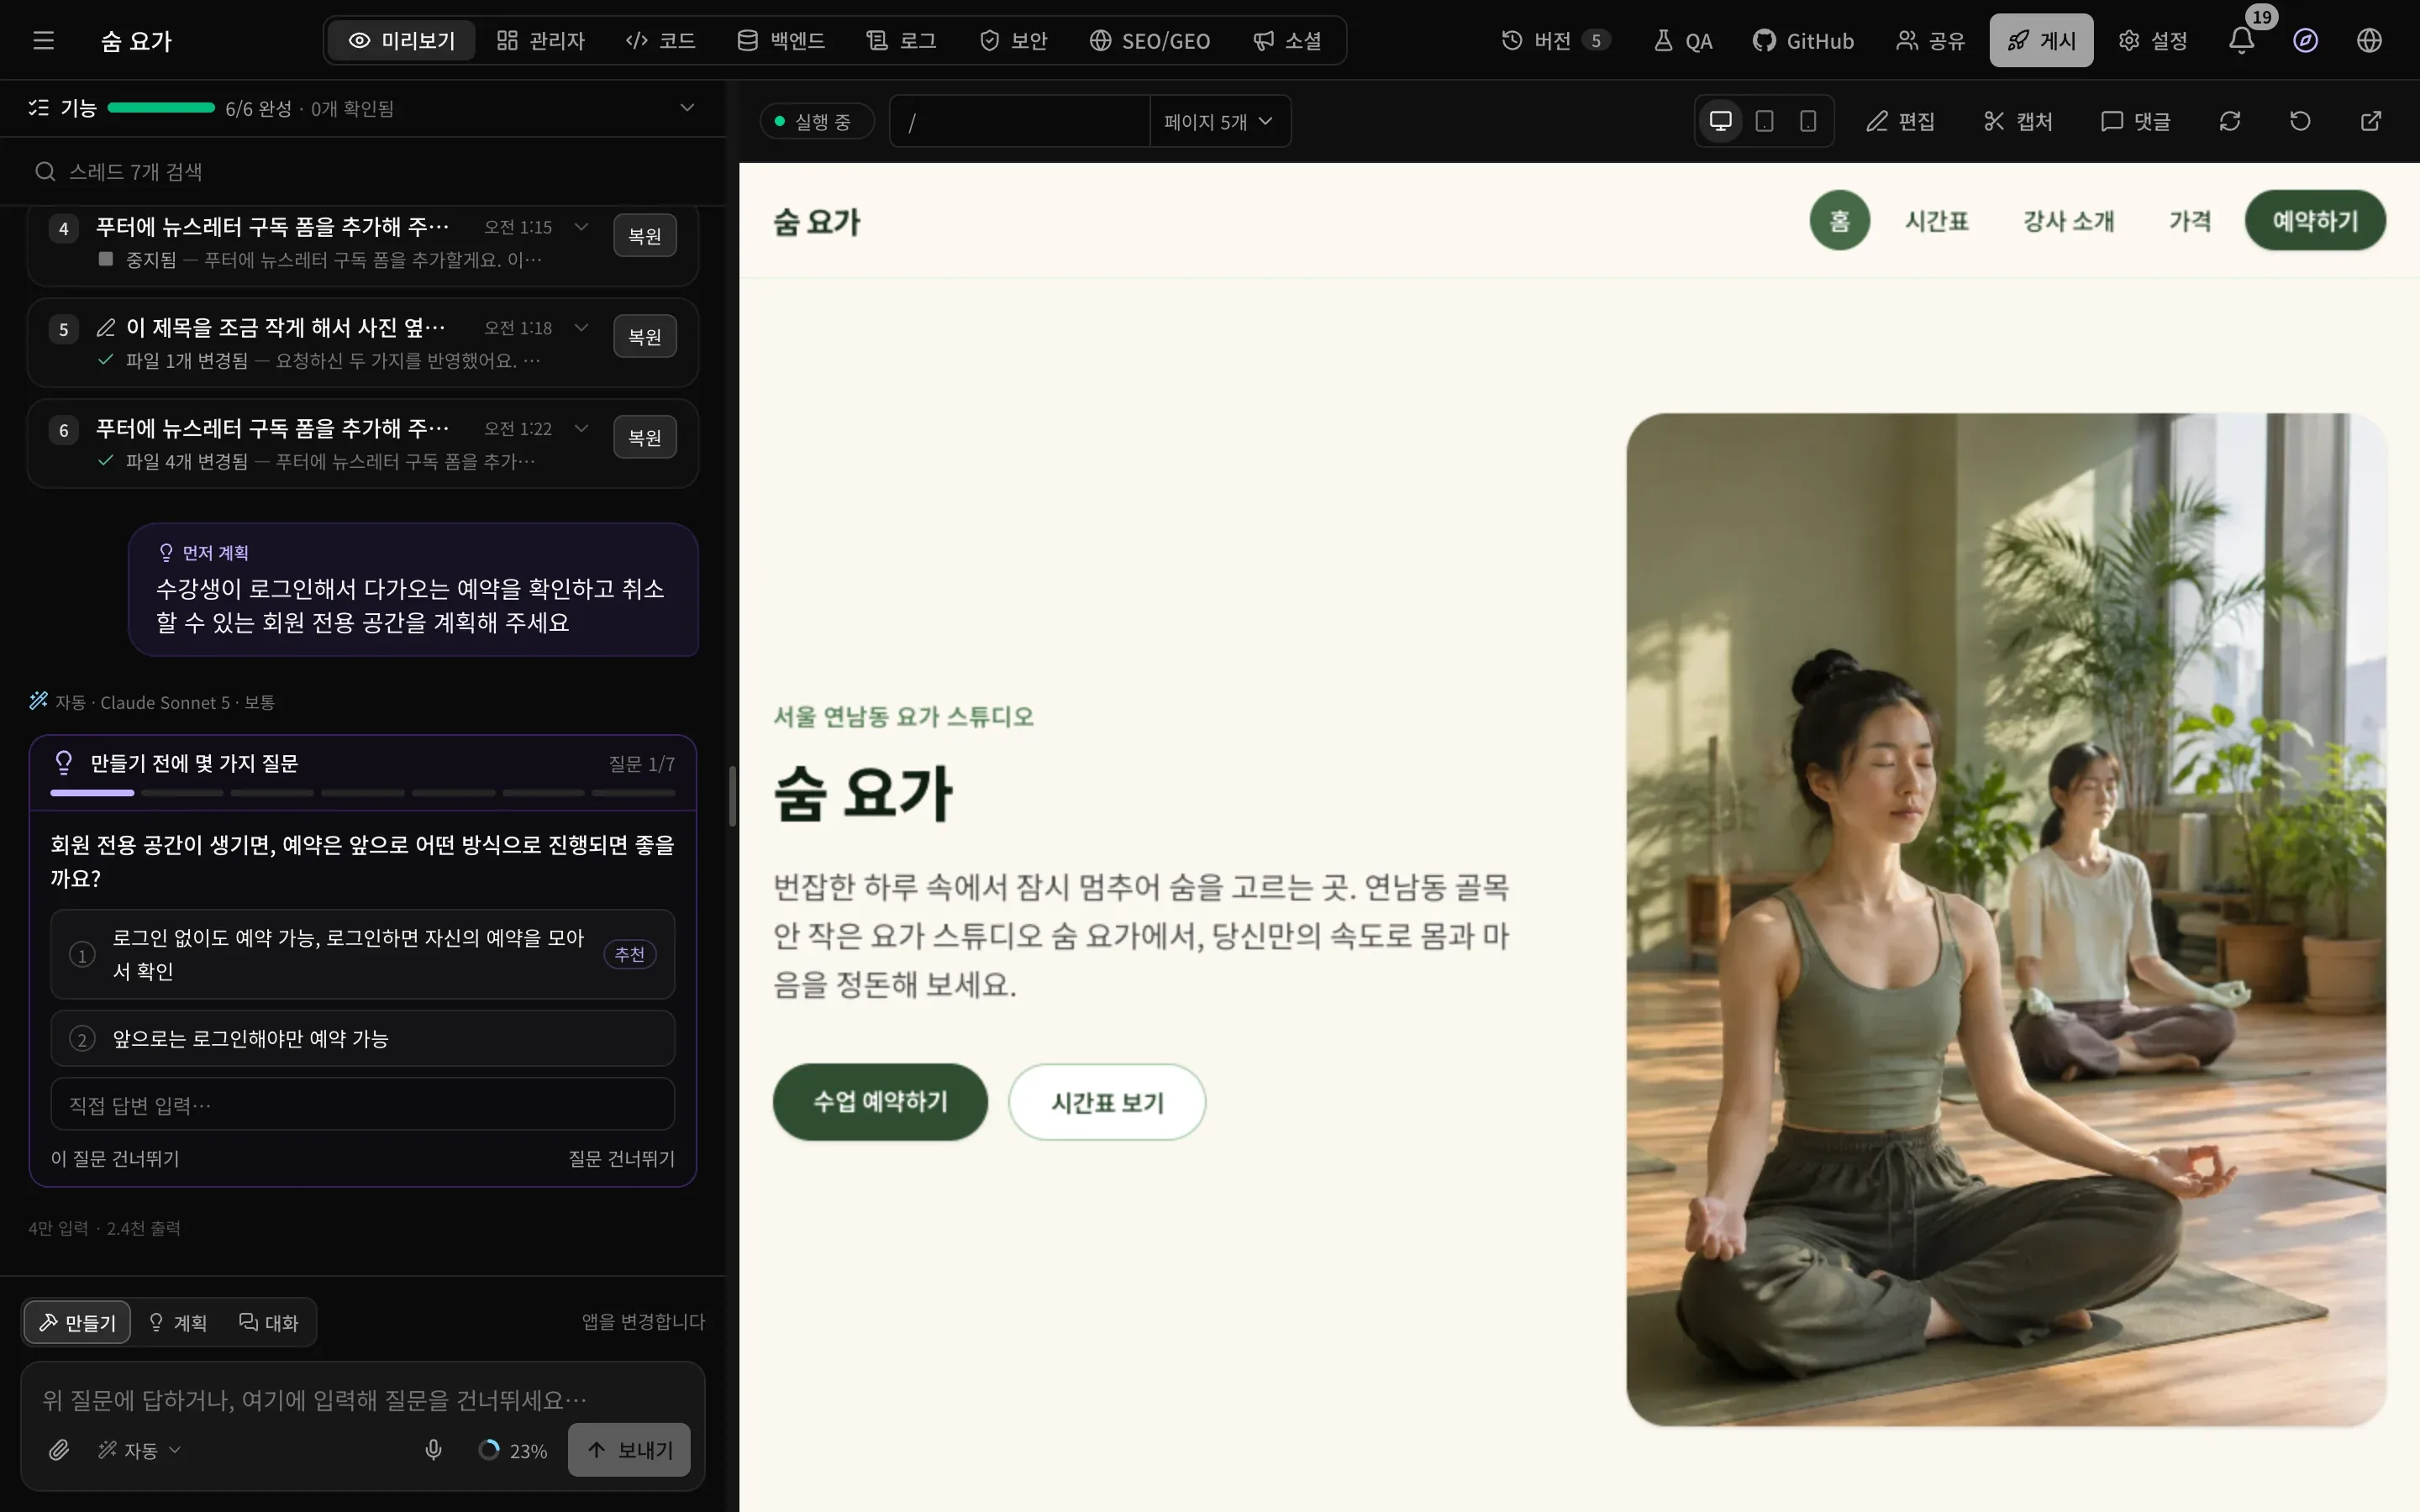Open the 자동 model dropdown in composer
Screen dimensions: 2420x1512
139,1450
